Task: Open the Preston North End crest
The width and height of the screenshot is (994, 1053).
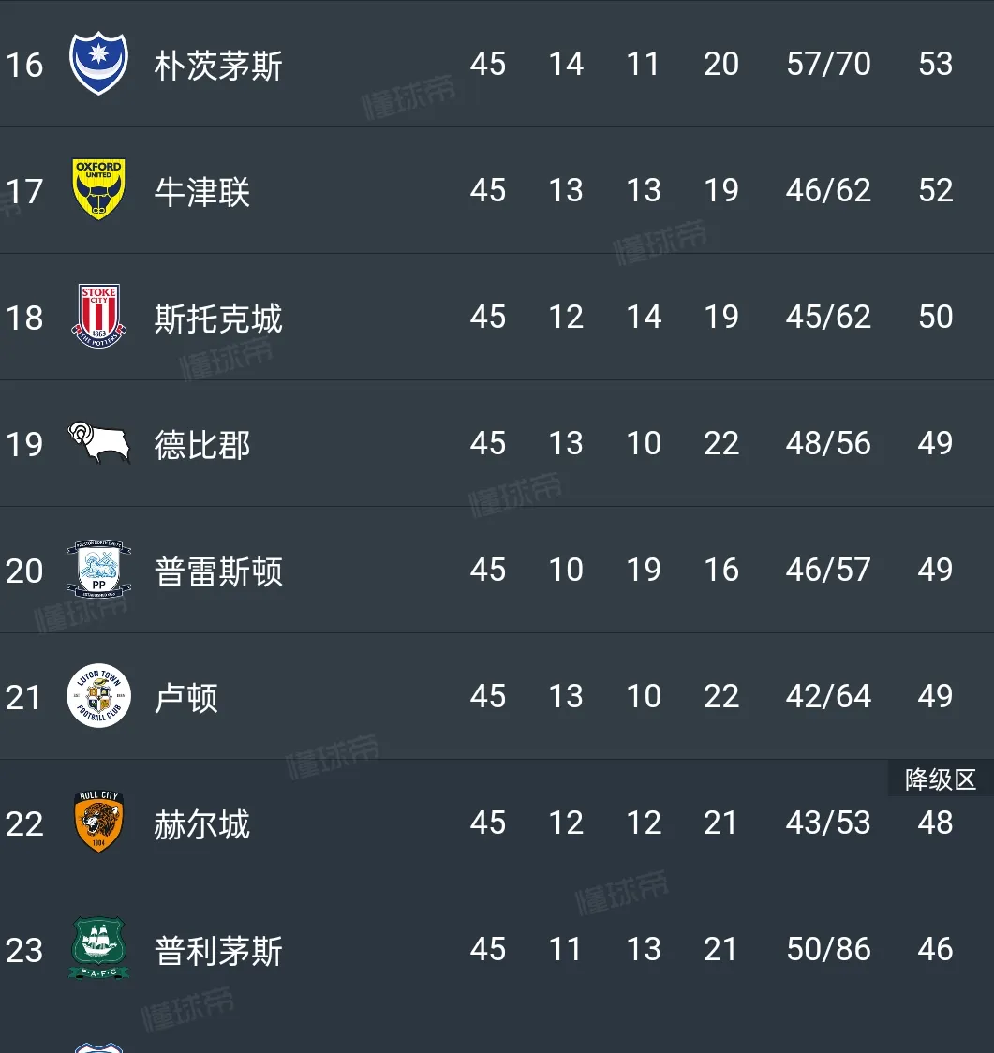Action: tap(98, 570)
